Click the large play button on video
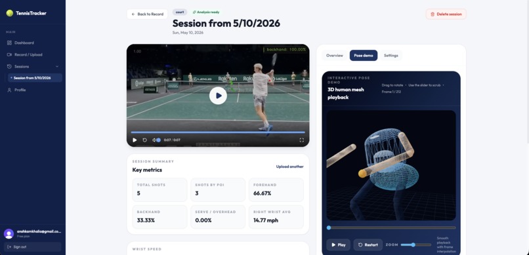This screenshot has width=529, height=255. coord(218,96)
